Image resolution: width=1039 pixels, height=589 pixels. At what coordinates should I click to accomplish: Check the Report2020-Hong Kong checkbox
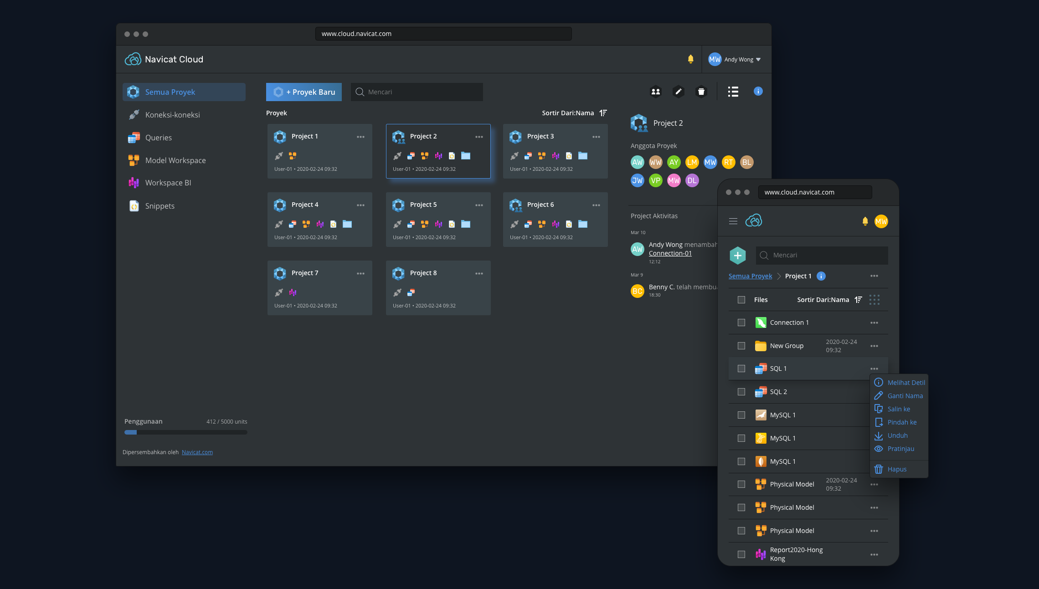(741, 554)
